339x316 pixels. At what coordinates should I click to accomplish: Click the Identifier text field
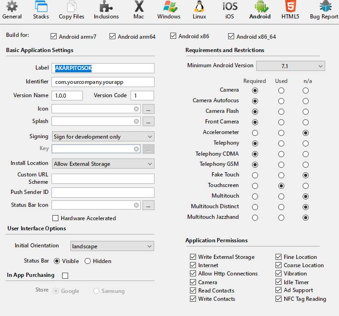(103, 82)
